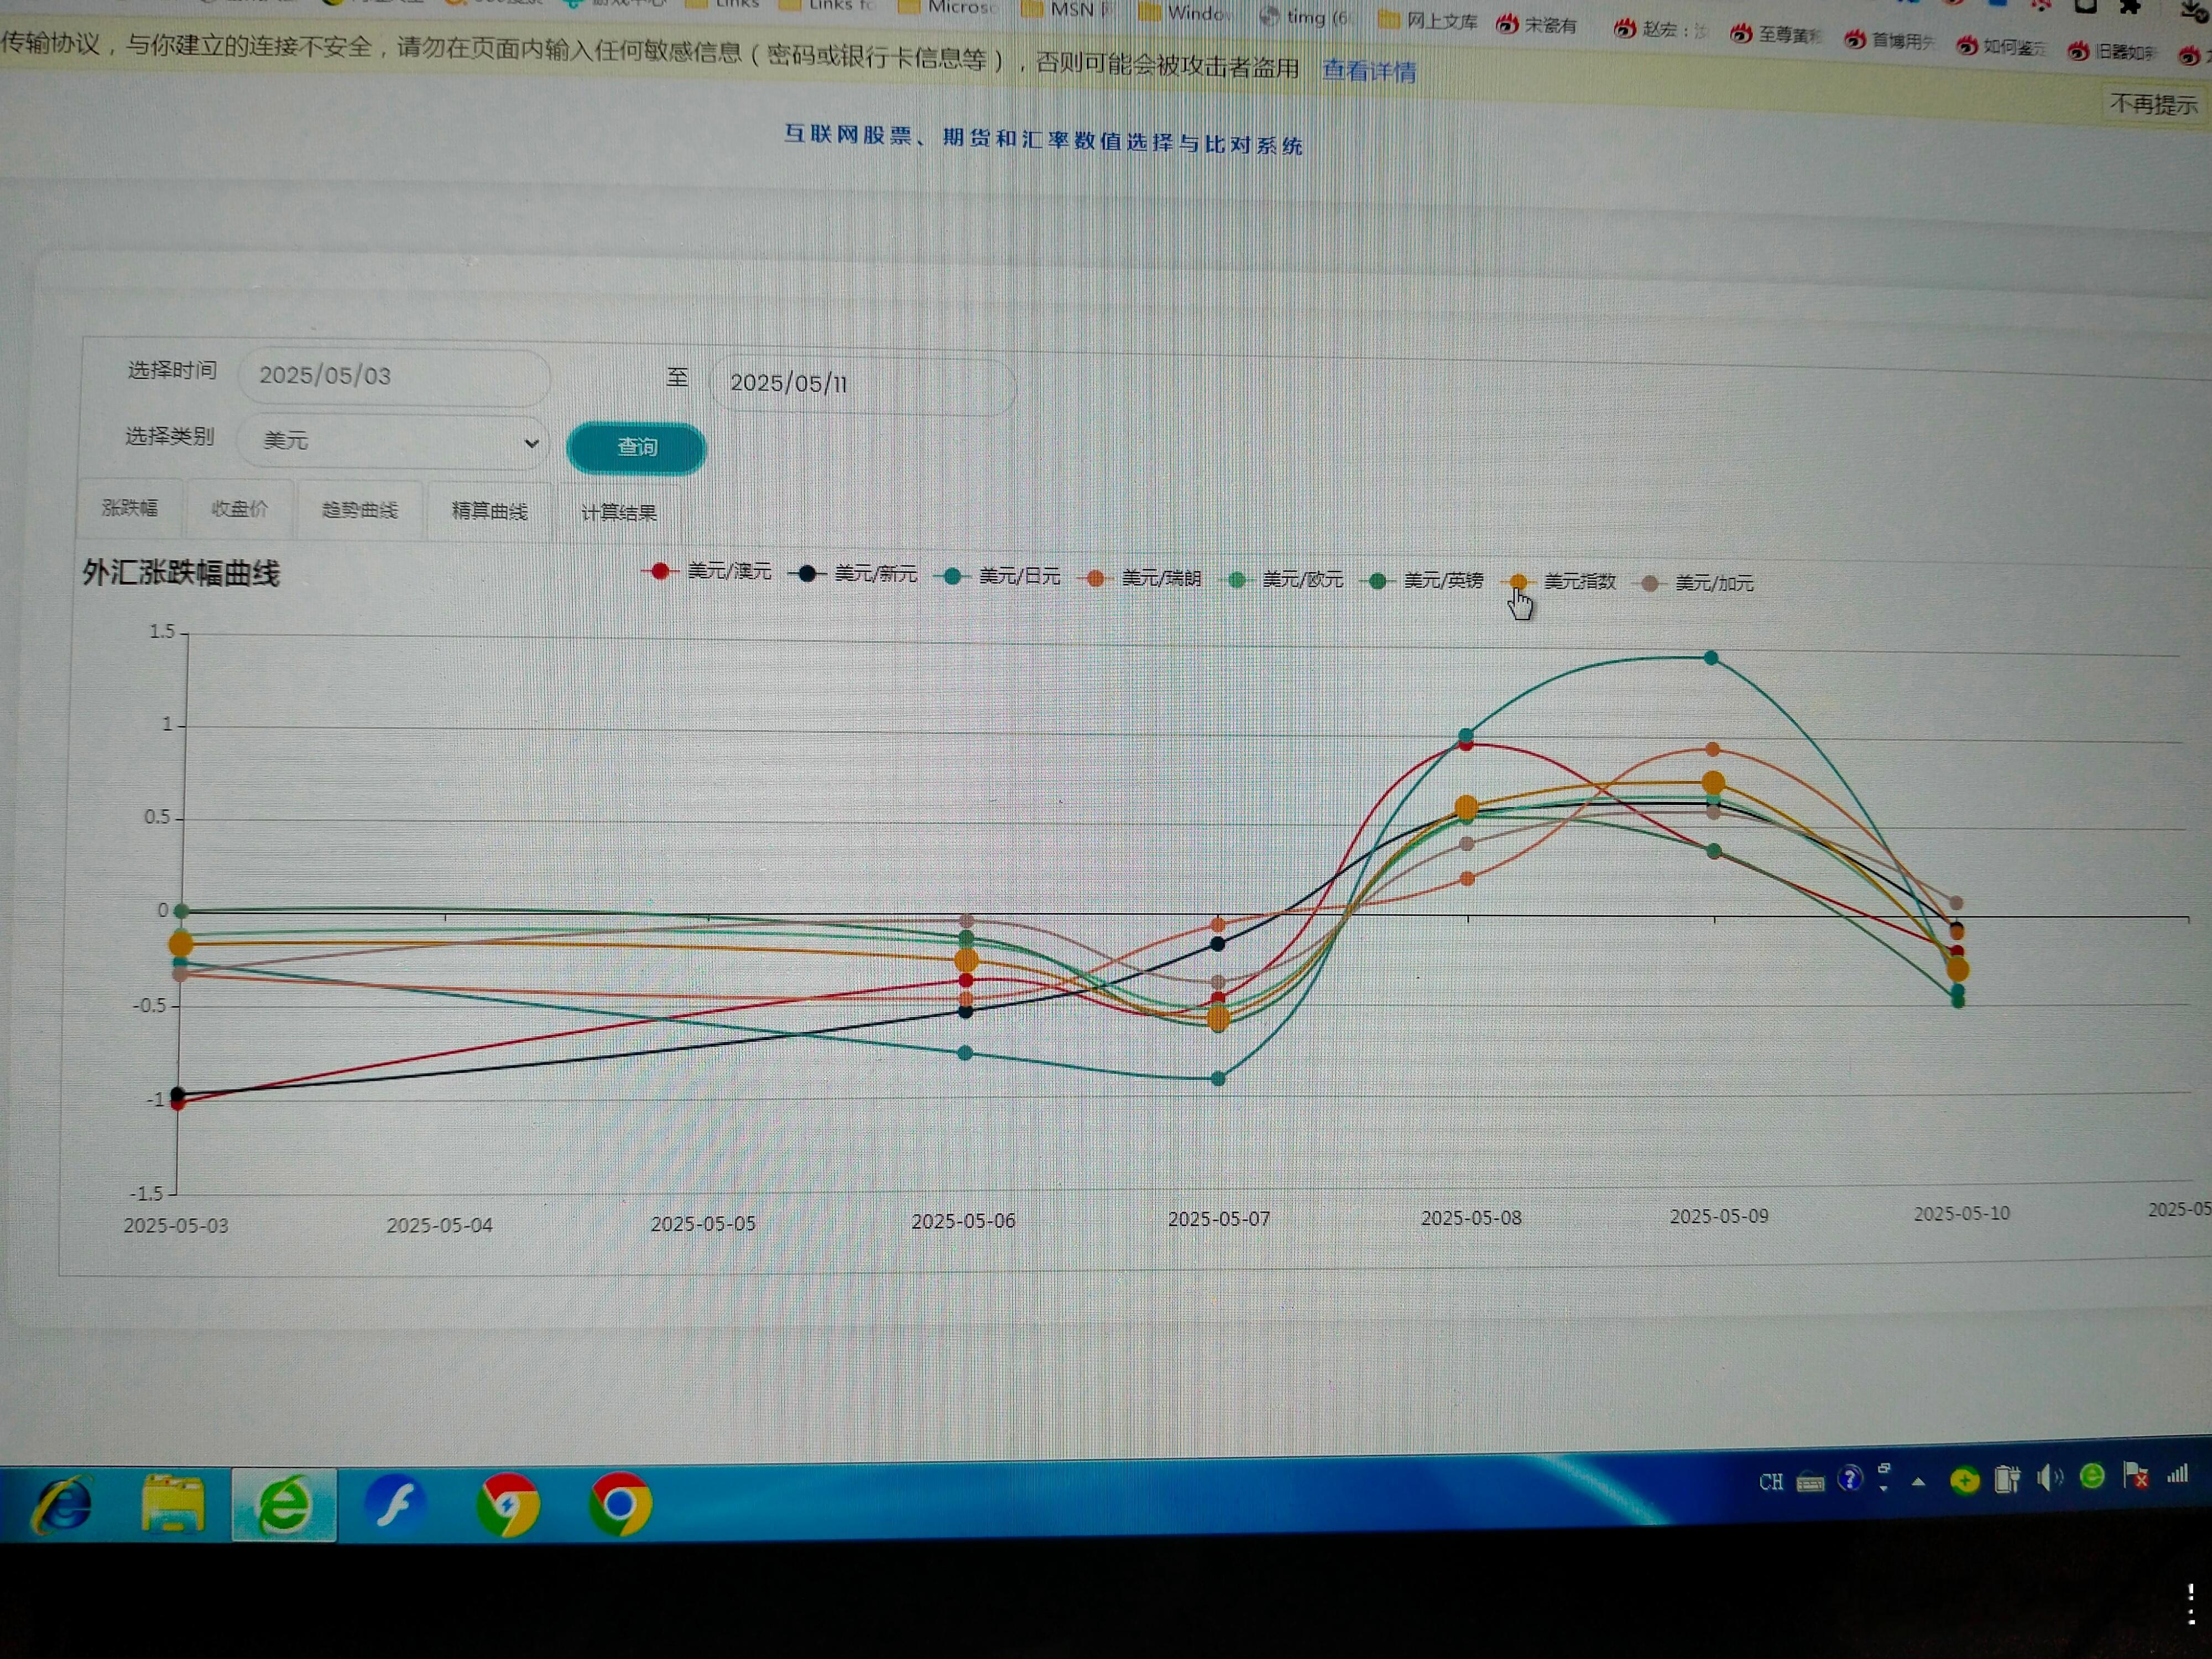The image size is (2212, 1659).
Task: Click the volume speaker tray icon
Action: point(2048,1478)
